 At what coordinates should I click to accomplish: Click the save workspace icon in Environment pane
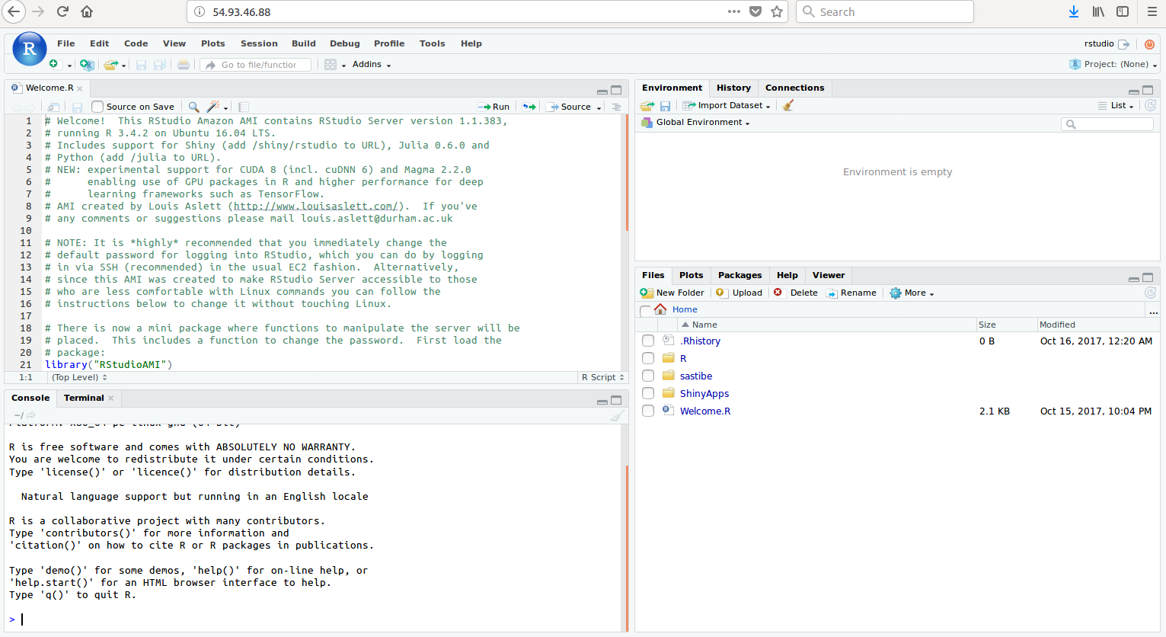click(665, 106)
